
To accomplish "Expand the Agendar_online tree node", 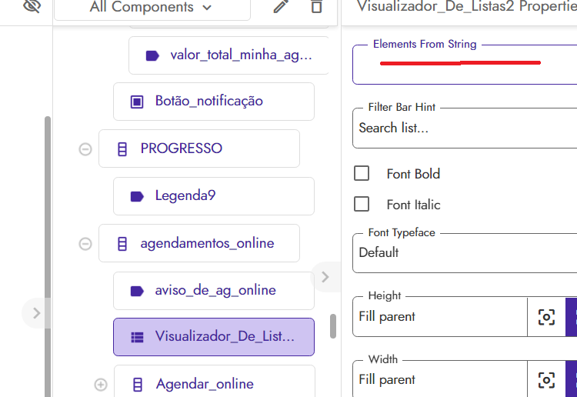I will pos(100,385).
